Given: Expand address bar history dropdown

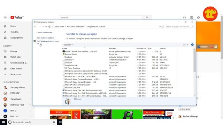Looking at the screenshot, I should point(160,27).
